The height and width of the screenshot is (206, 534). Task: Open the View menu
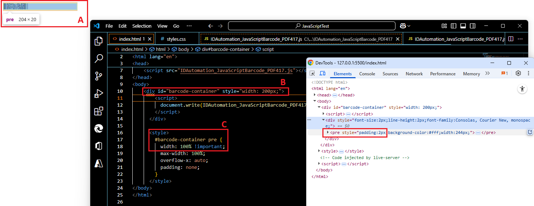162,26
